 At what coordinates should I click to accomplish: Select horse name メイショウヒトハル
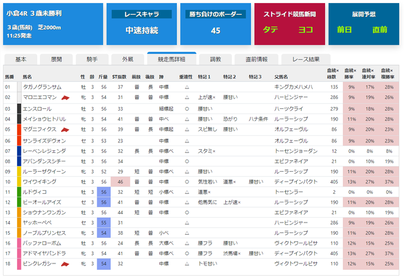pyautogui.click(x=44, y=119)
